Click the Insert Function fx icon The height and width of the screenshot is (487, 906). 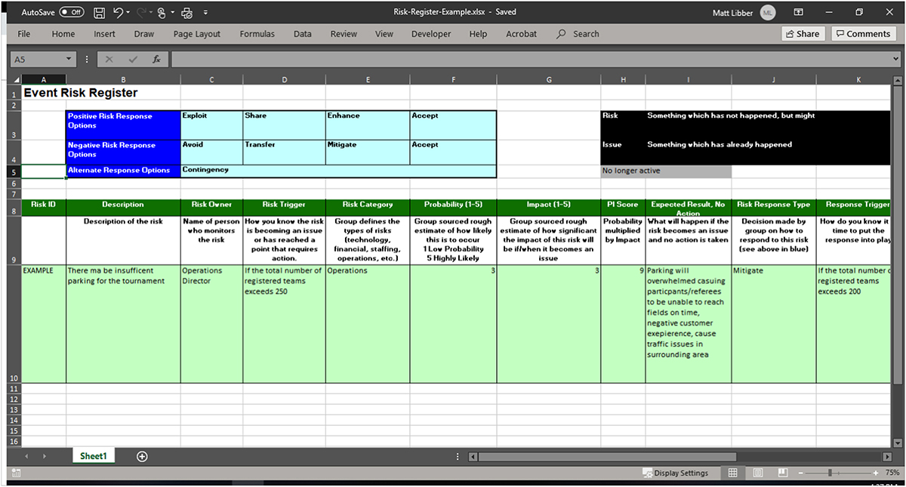[x=156, y=59]
